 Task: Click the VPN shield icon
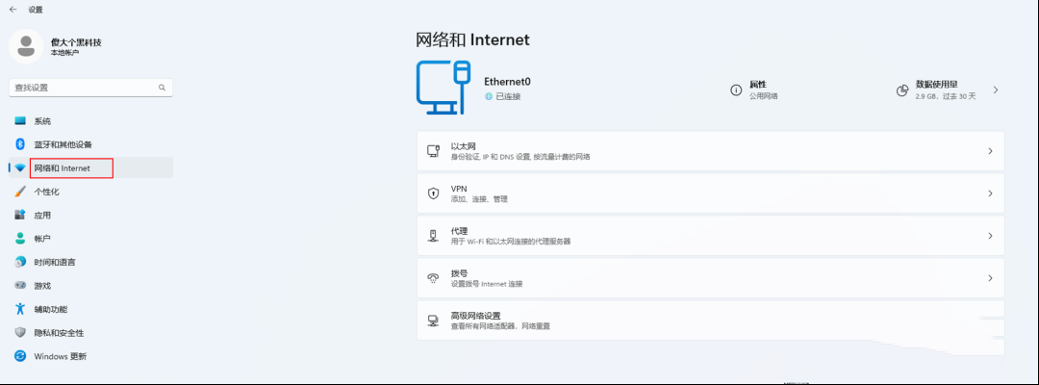(x=433, y=193)
